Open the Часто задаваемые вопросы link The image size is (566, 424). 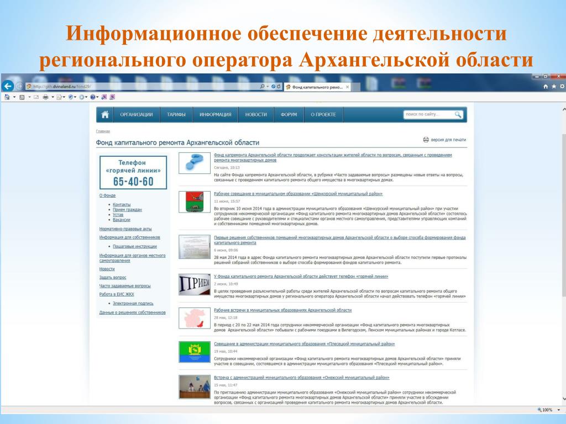125,285
